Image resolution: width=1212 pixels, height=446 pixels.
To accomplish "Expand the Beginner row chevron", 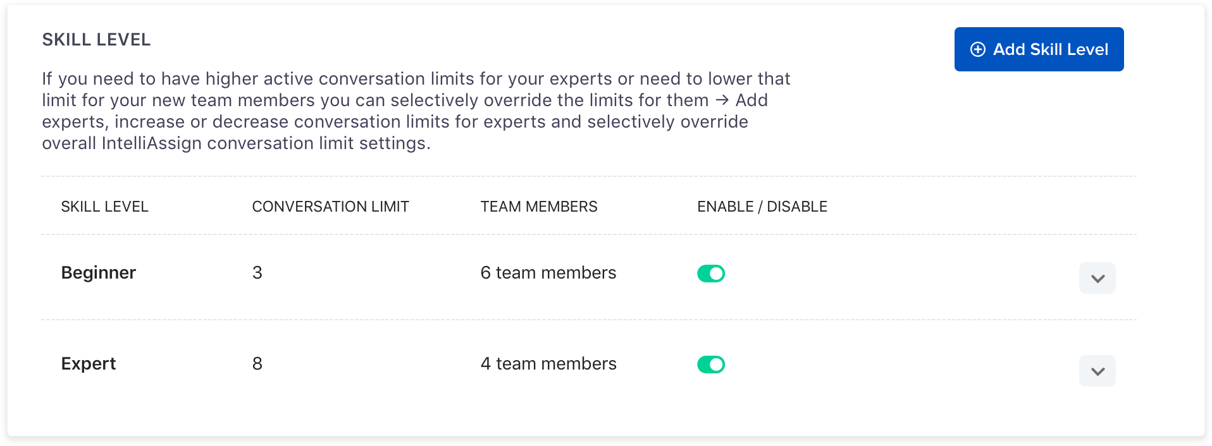I will point(1098,279).
